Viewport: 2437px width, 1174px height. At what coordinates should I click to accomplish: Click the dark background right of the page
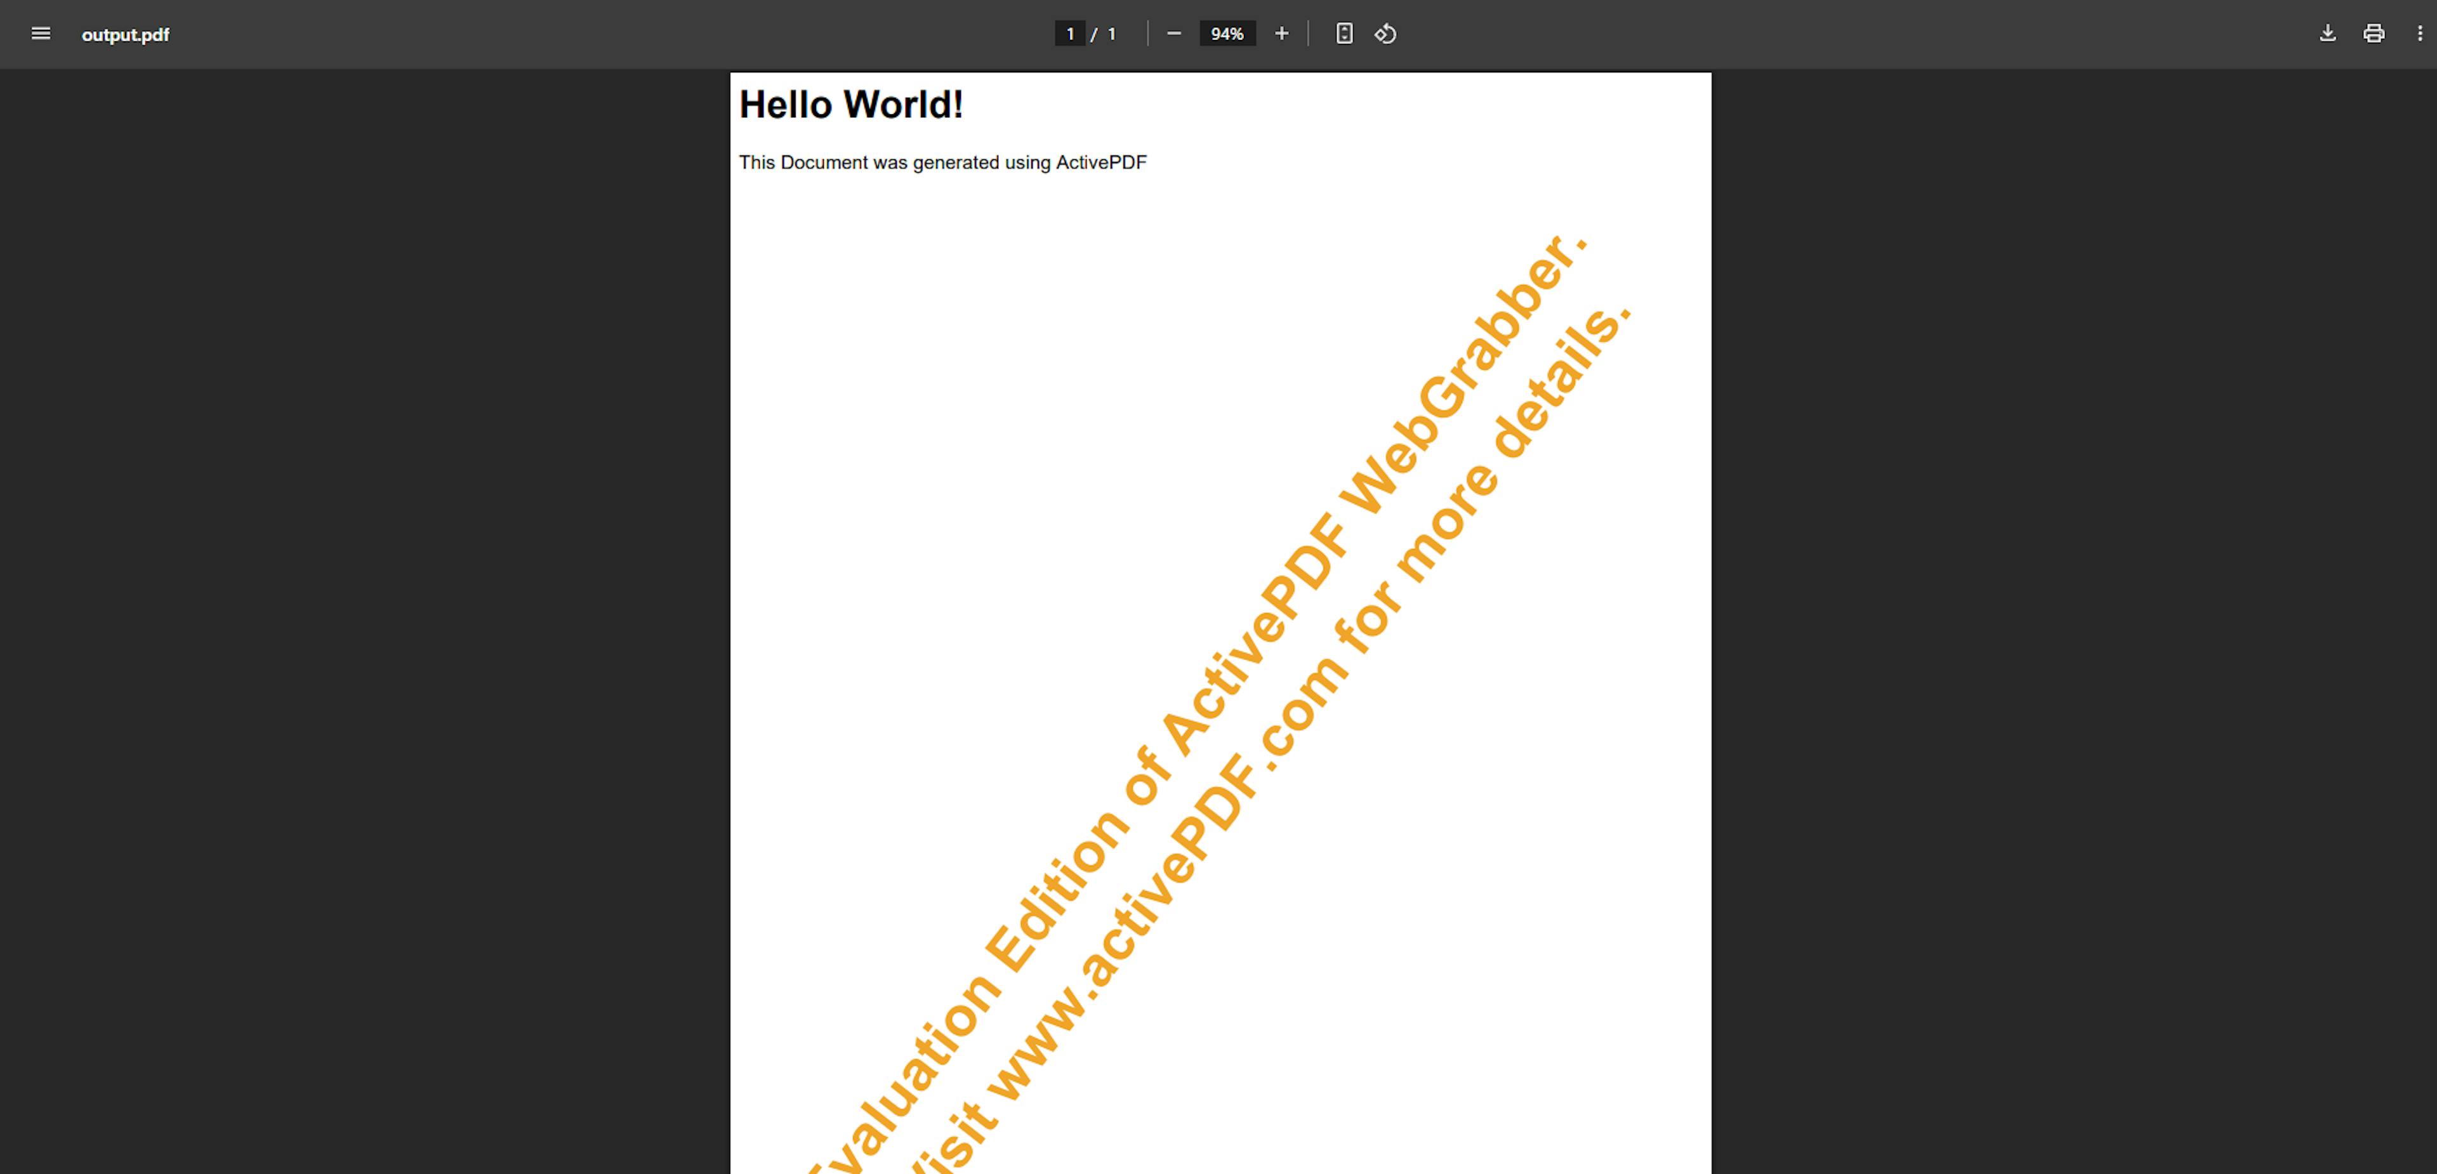pos(2072,615)
